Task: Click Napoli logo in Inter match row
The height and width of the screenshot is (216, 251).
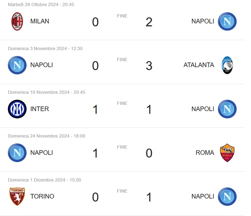Action: pos(227,109)
